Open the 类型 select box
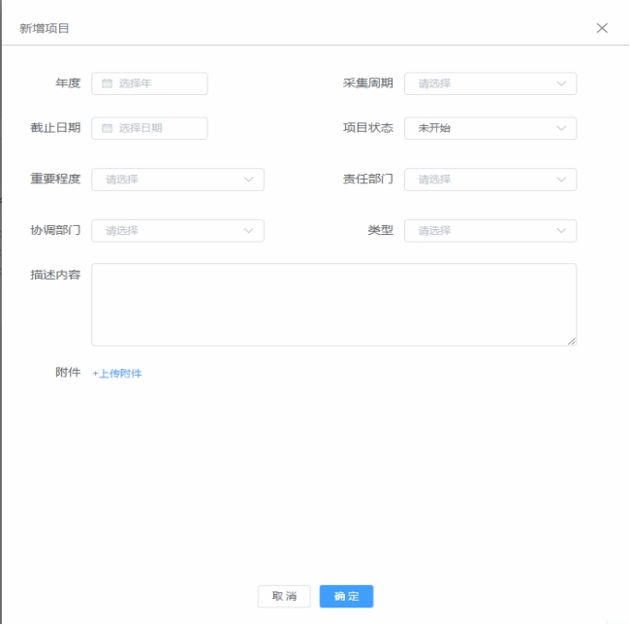 tap(480, 231)
